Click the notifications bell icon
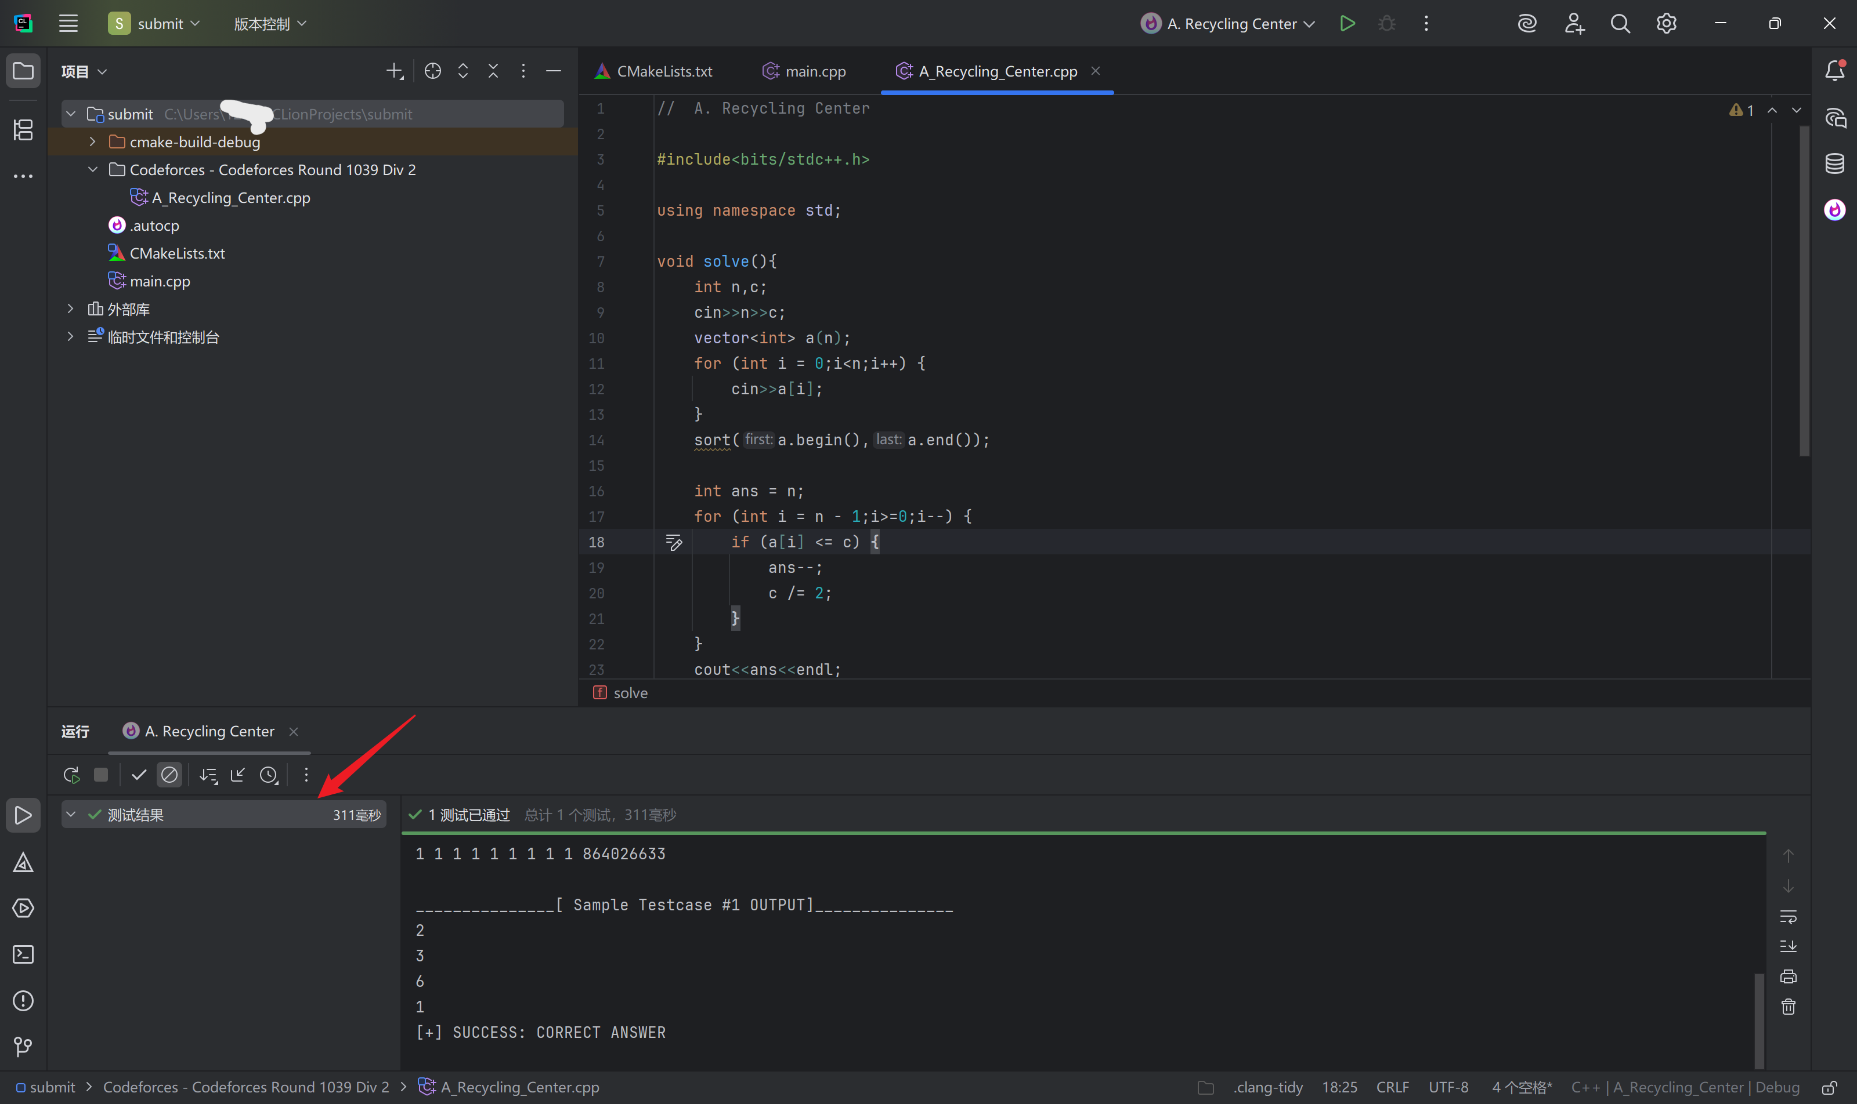This screenshot has width=1857, height=1104. pyautogui.click(x=1835, y=71)
